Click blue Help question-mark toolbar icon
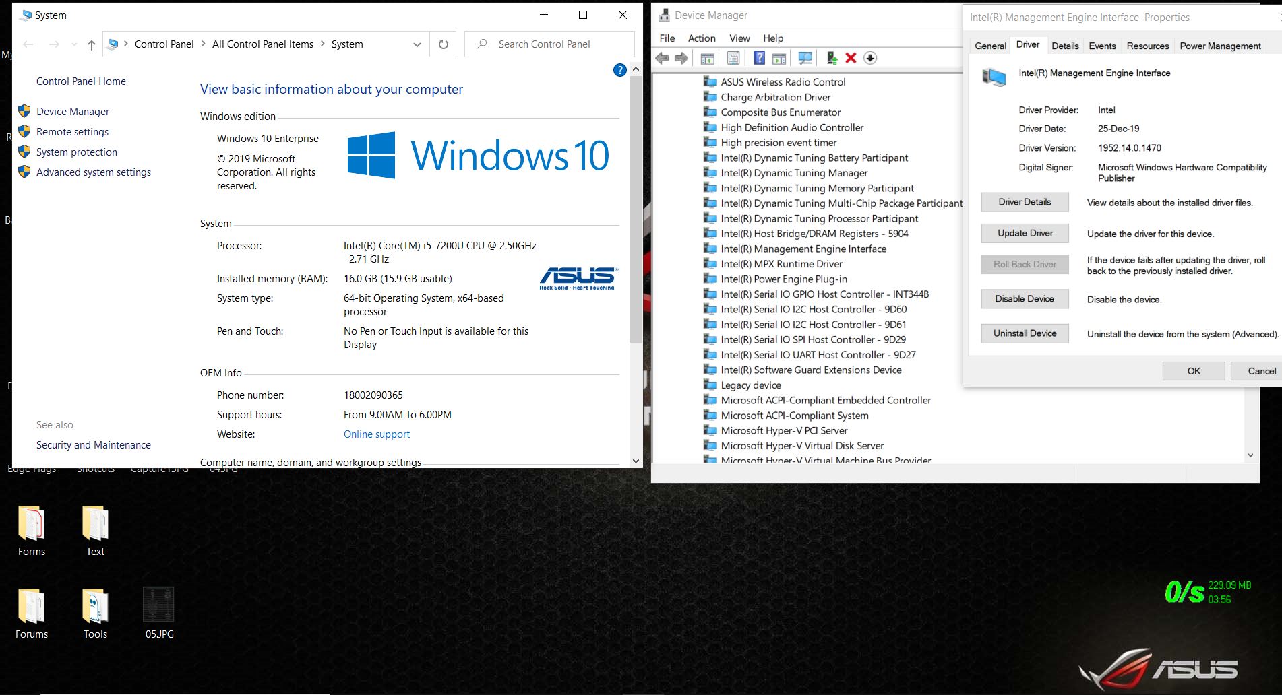Image resolution: width=1282 pixels, height=695 pixels. click(759, 59)
